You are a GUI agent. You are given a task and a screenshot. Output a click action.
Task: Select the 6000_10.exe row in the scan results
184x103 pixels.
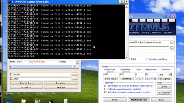click(x=43, y=62)
